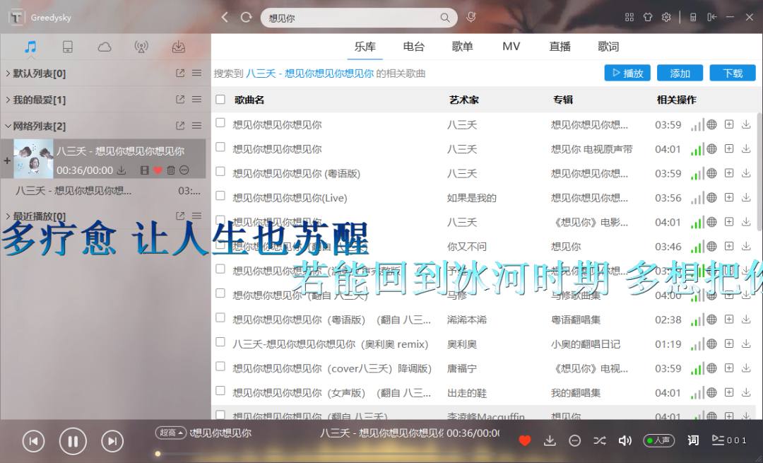
Task: Open globe icon on the (Live) row
Action: [x=711, y=198]
